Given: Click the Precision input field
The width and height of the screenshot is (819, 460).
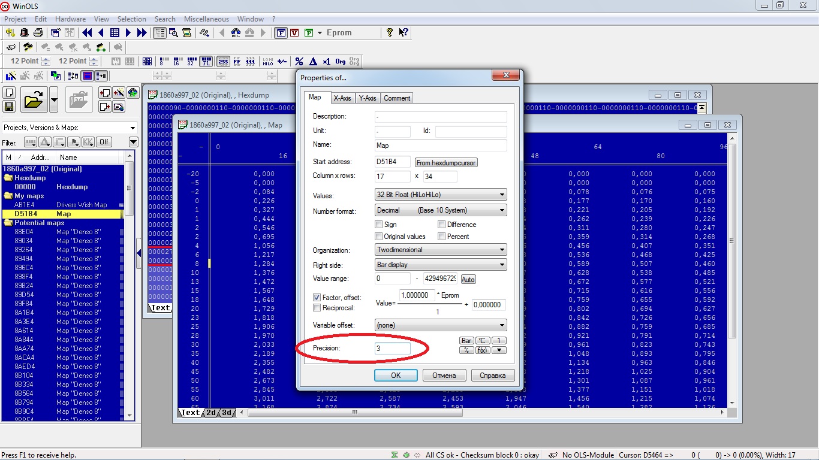Looking at the screenshot, I should click(x=393, y=348).
